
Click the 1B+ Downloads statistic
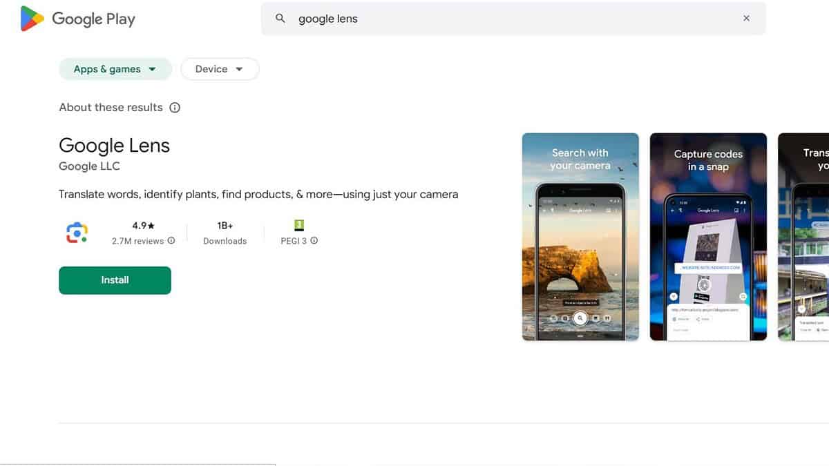pos(225,233)
